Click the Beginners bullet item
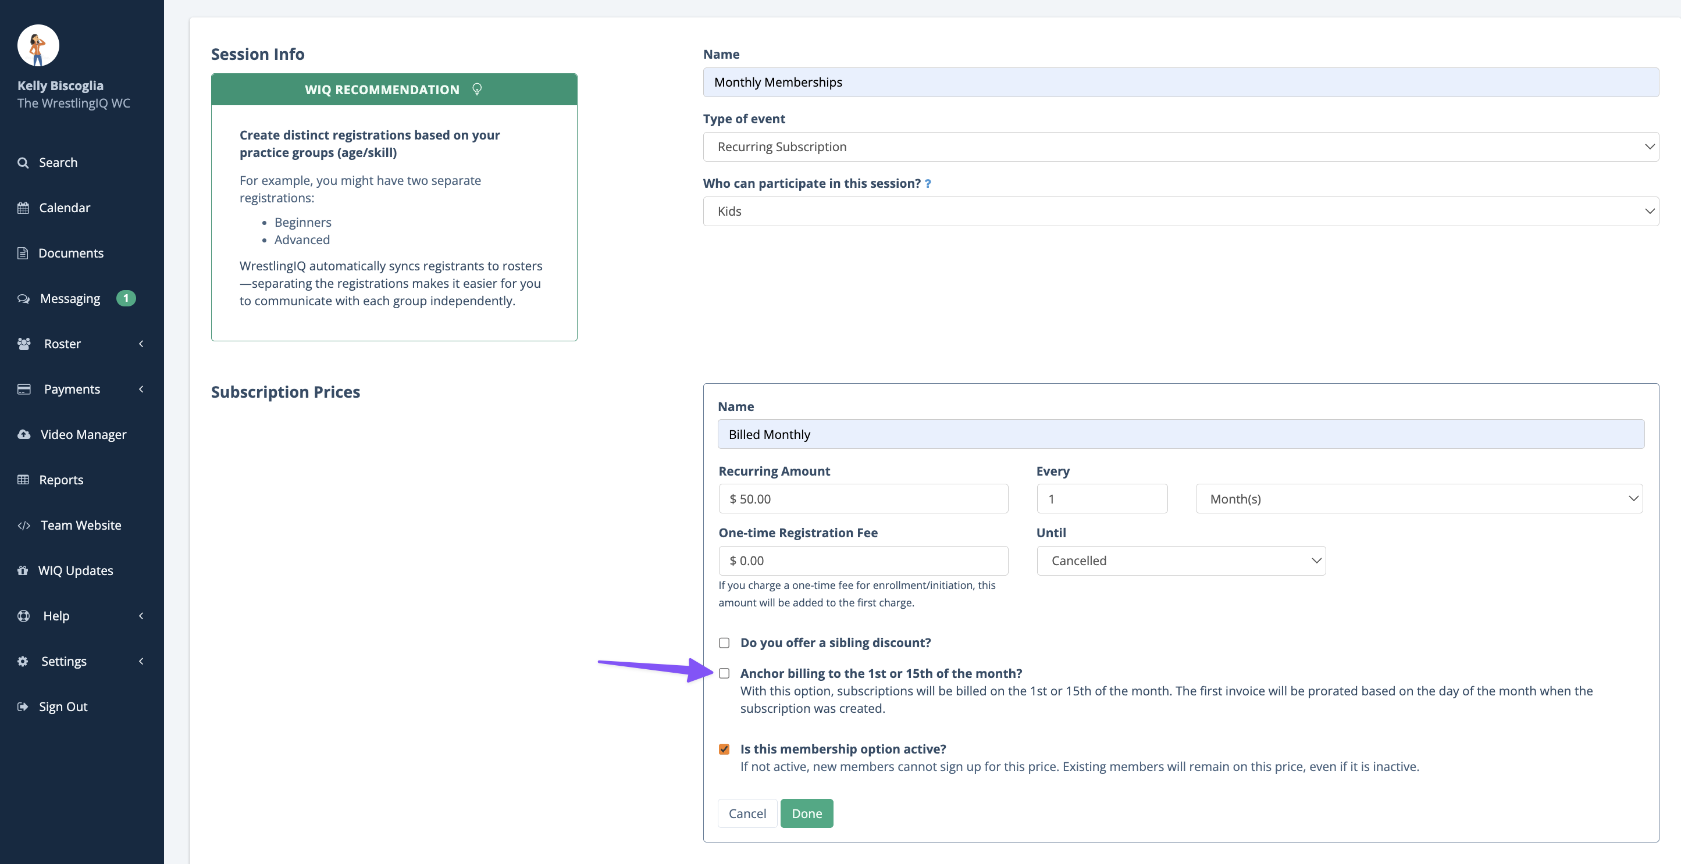The image size is (1681, 864). [303, 222]
